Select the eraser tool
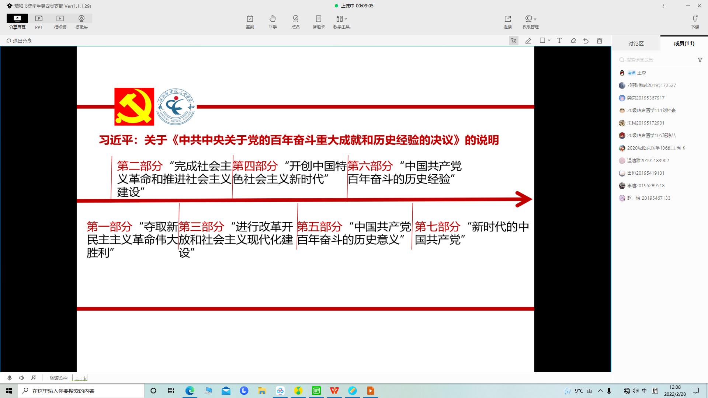708x398 pixels. tap(573, 41)
